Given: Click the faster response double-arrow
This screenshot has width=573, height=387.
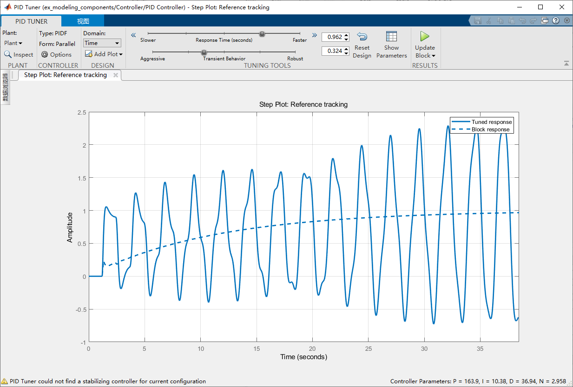Looking at the screenshot, I should (x=314, y=35).
